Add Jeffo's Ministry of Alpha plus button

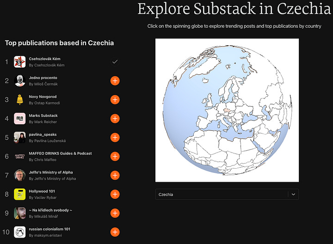click(115, 175)
